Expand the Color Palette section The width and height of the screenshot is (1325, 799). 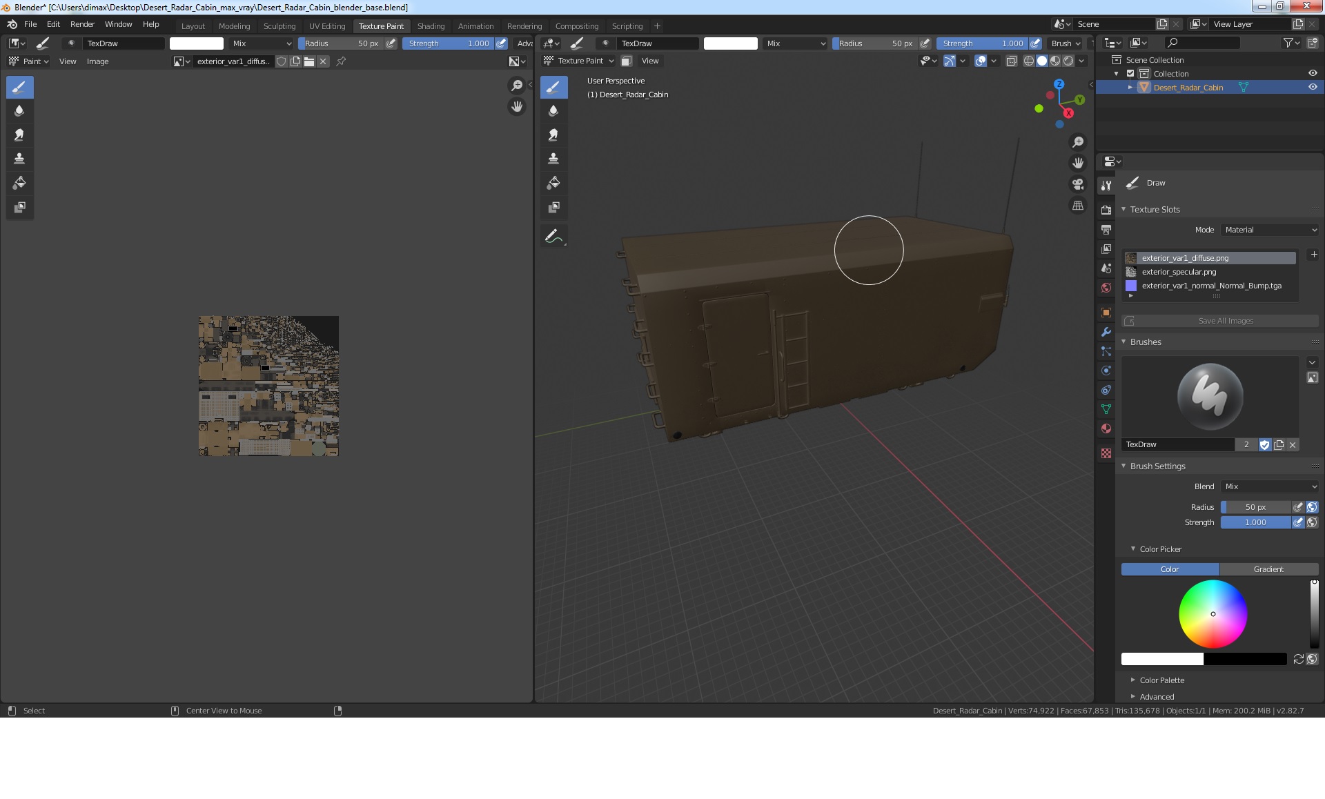click(x=1161, y=680)
